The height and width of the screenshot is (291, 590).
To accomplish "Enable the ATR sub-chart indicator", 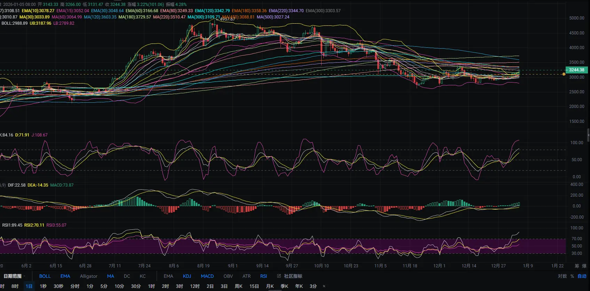I will click(x=246, y=276).
